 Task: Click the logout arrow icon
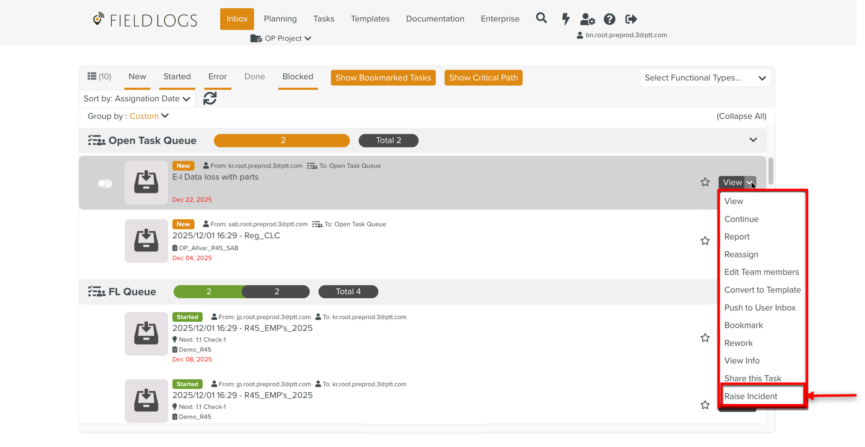[x=631, y=19]
